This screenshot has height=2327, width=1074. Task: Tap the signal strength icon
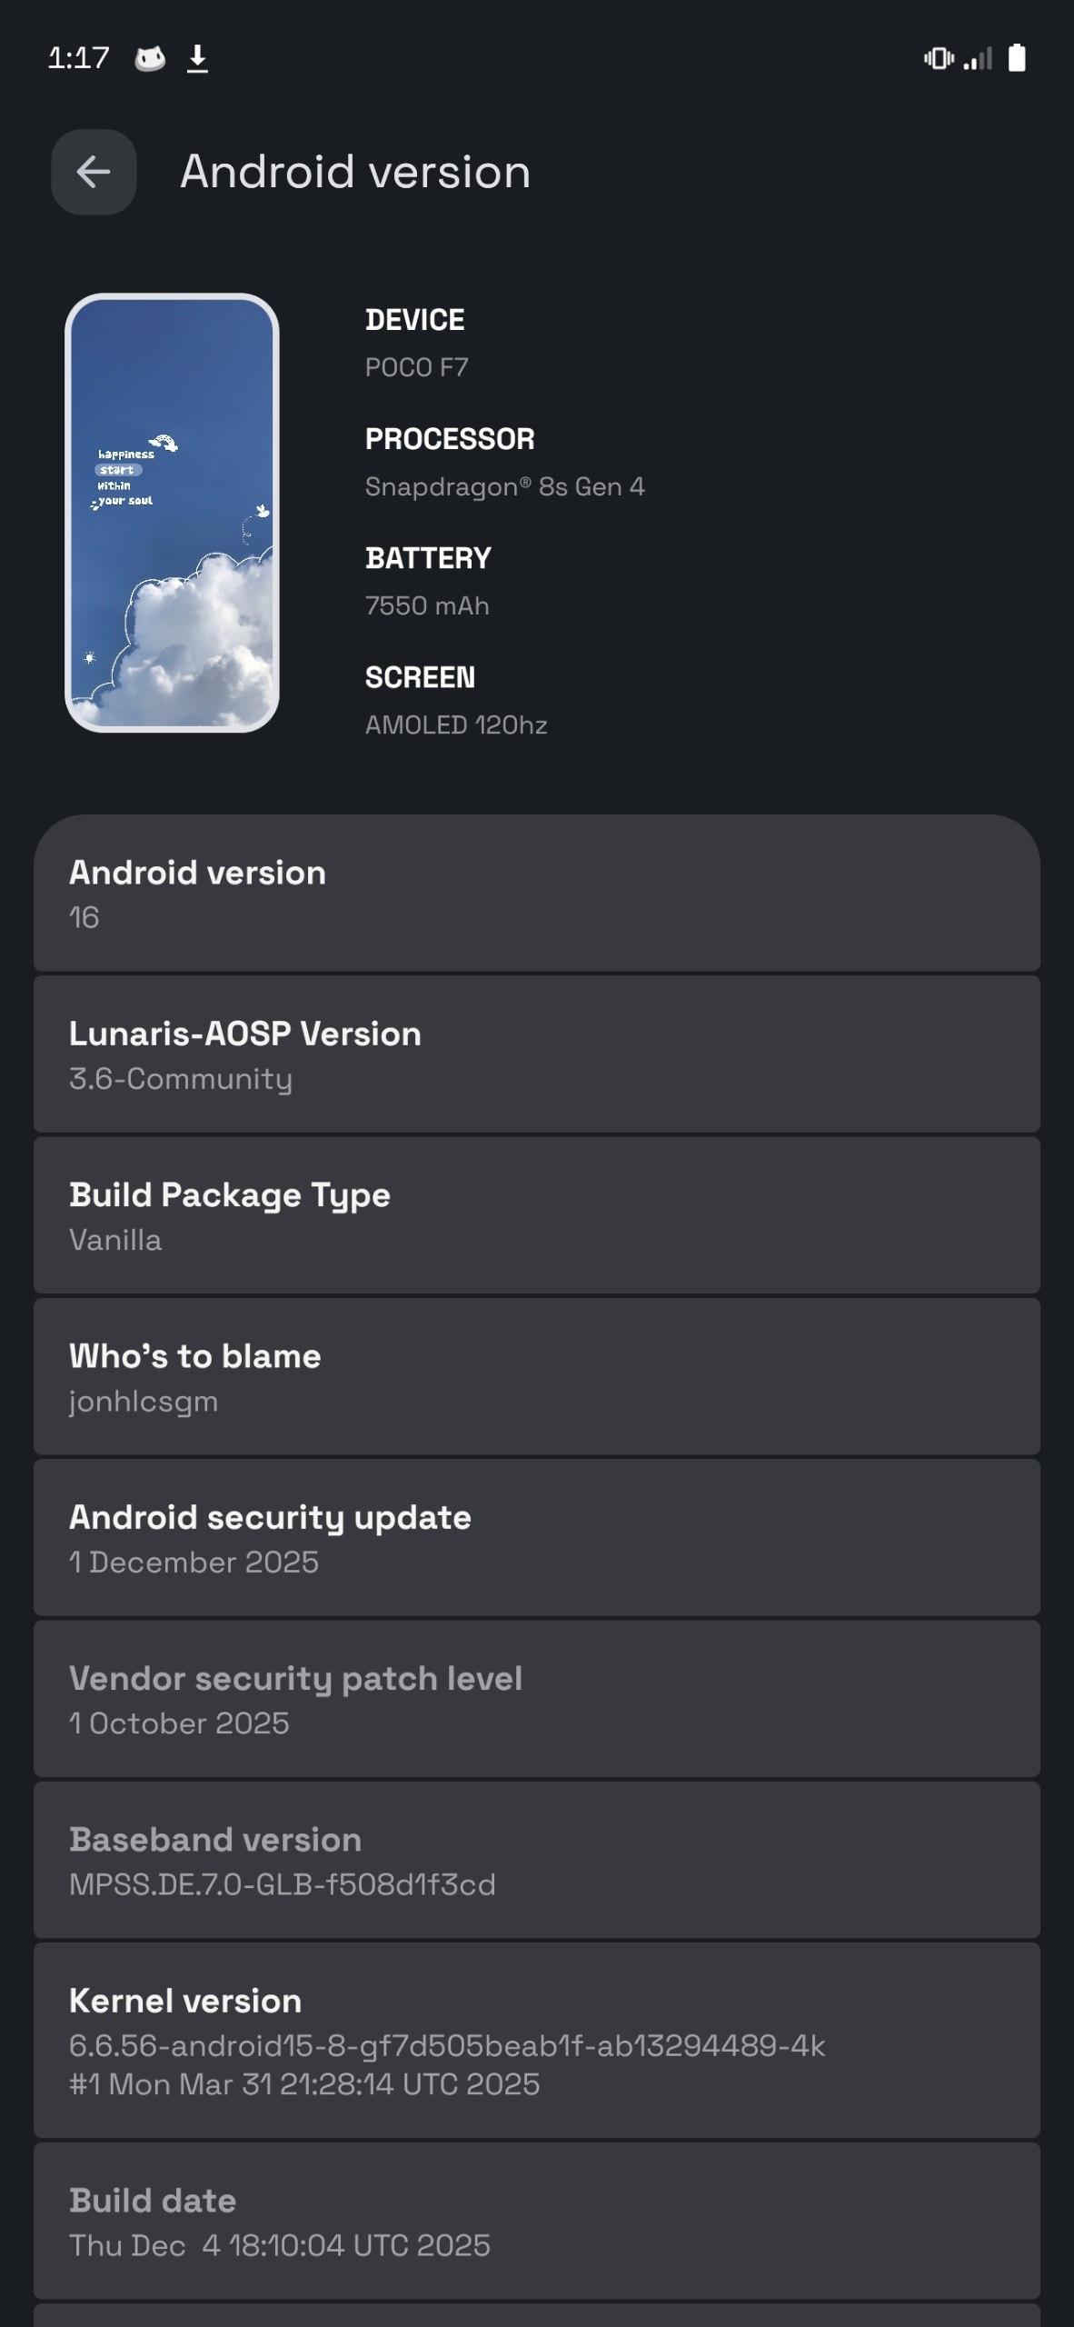[x=978, y=59]
